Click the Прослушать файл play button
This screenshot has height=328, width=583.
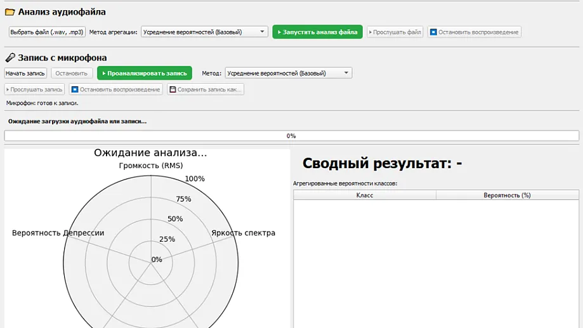[x=395, y=32]
